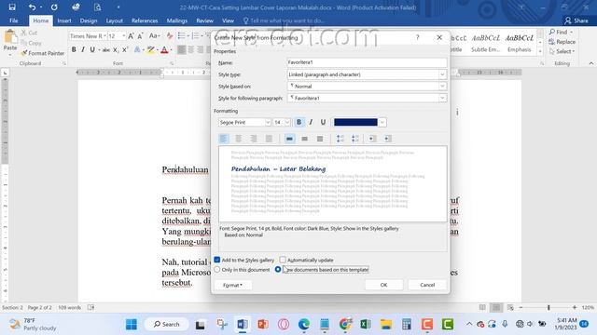Image resolution: width=597 pixels, height=335 pixels.
Task: Toggle ribbon Italic button
Action: pyautogui.click(x=83, y=49)
